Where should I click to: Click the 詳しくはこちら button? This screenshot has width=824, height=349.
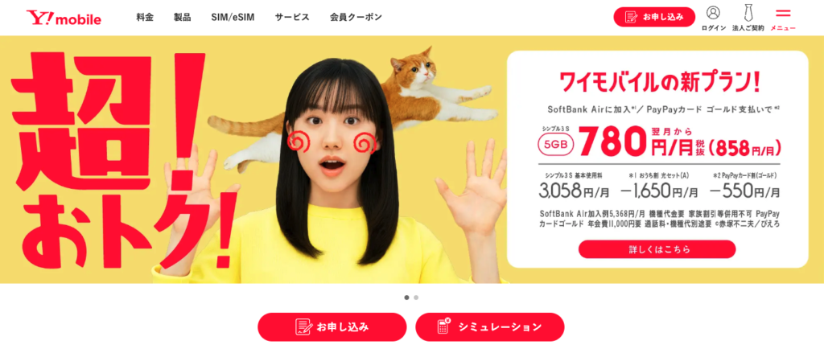click(657, 249)
